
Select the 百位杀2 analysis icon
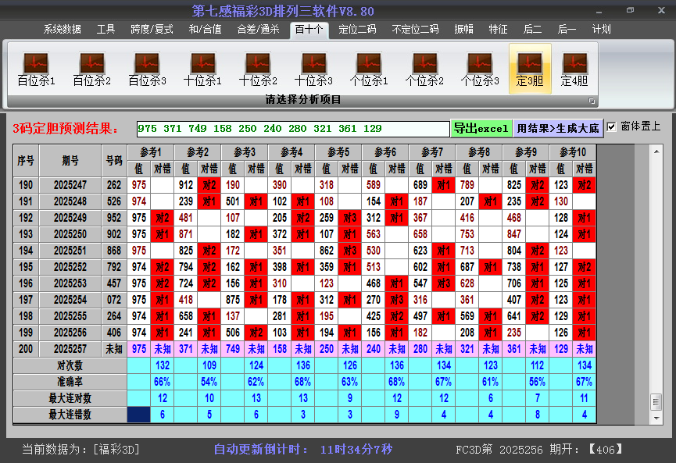click(x=92, y=69)
